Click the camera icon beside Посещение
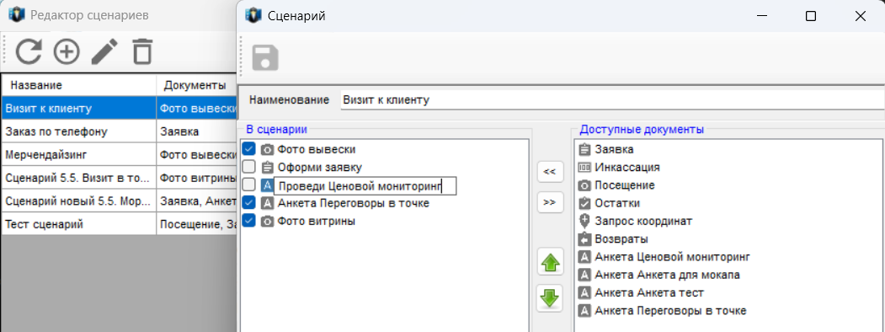This screenshot has width=885, height=332. click(584, 185)
